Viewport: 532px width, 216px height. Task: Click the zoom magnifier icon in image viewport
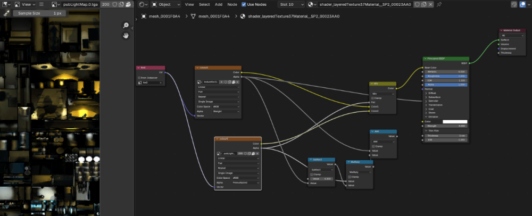pyautogui.click(x=126, y=26)
